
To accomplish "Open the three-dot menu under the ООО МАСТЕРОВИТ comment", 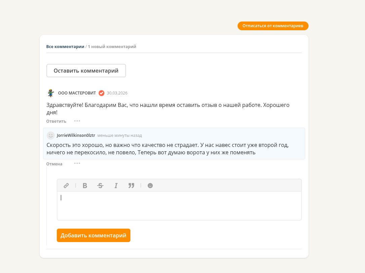I will 77,121.
